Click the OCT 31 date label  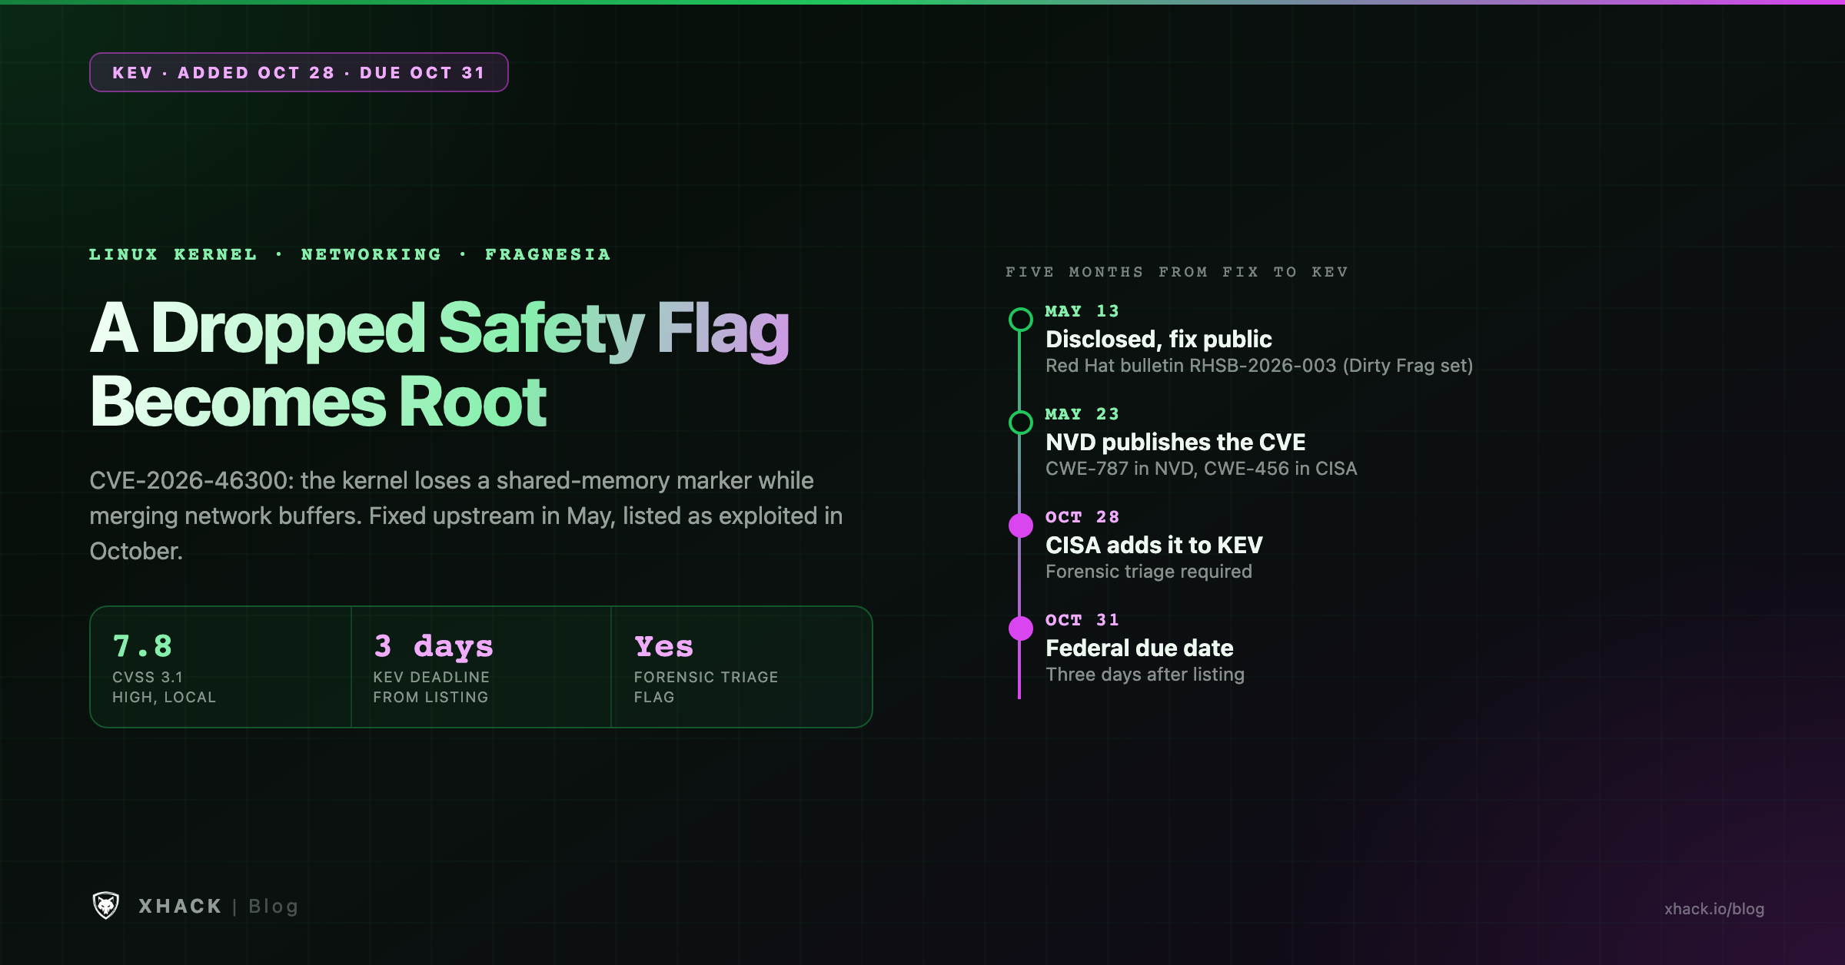pos(1082,620)
